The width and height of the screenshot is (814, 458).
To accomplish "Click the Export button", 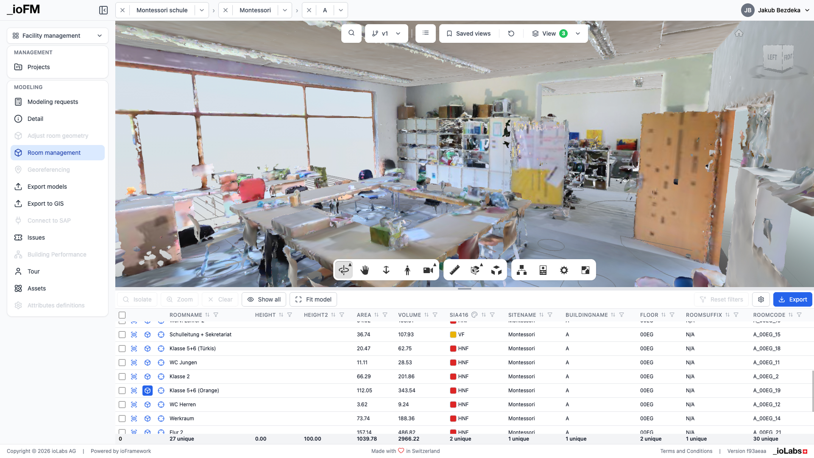I will click(792, 299).
